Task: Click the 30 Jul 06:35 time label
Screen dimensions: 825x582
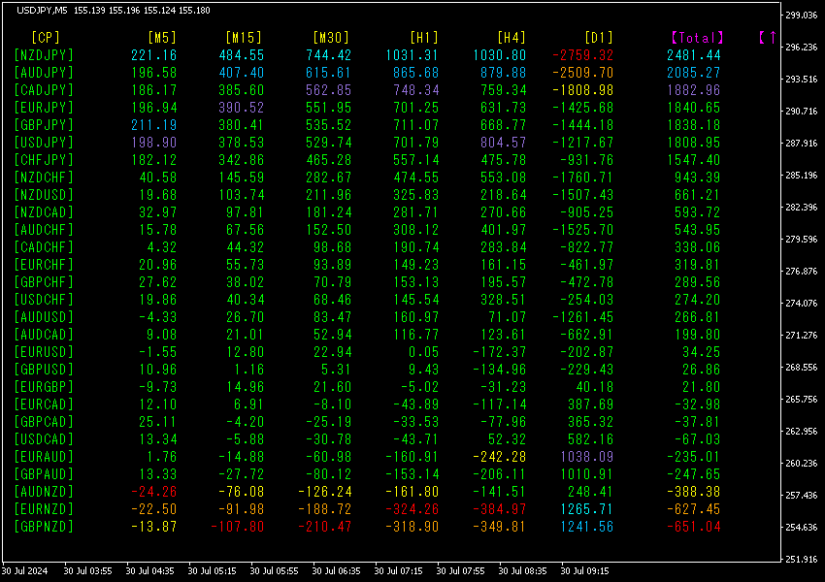Action: [x=336, y=571]
